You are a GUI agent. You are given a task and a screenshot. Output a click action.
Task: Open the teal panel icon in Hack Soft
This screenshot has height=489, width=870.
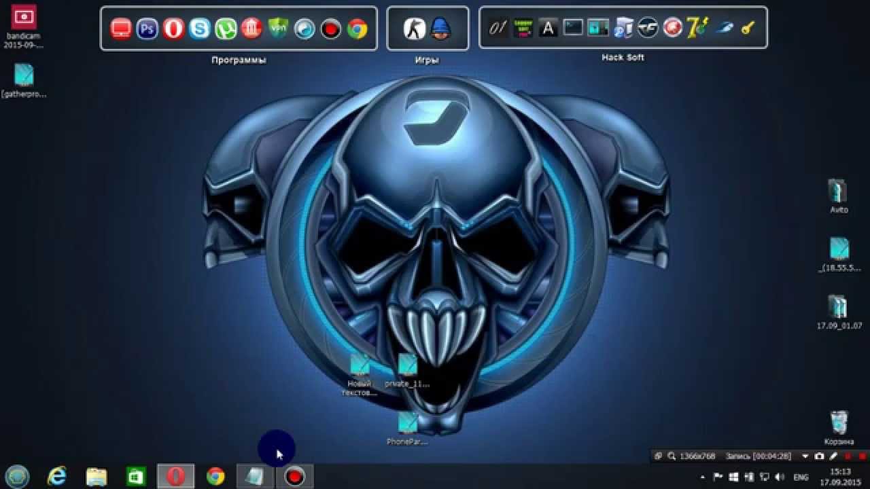(598, 28)
